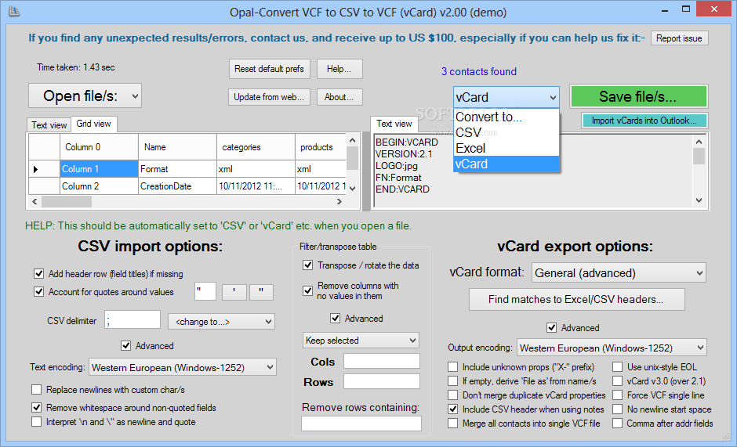Switch to the left Text view tab
This screenshot has height=447, width=737.
49,125
